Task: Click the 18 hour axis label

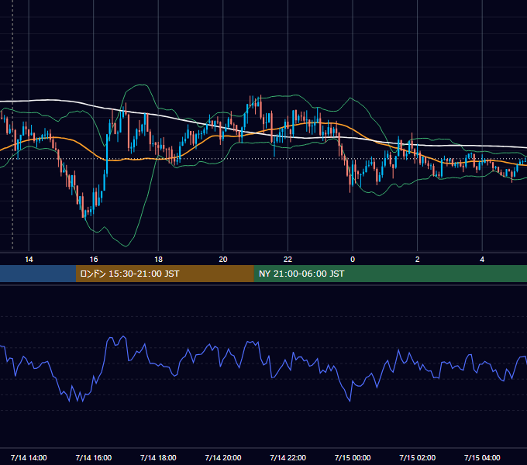Action: pos(158,260)
